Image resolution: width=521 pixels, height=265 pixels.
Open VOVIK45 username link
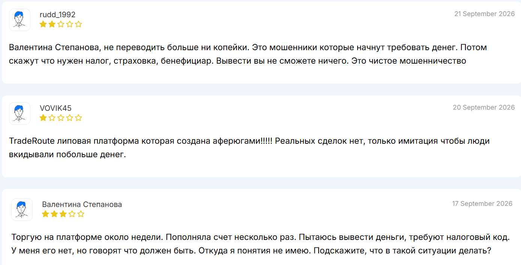pyautogui.click(x=55, y=108)
